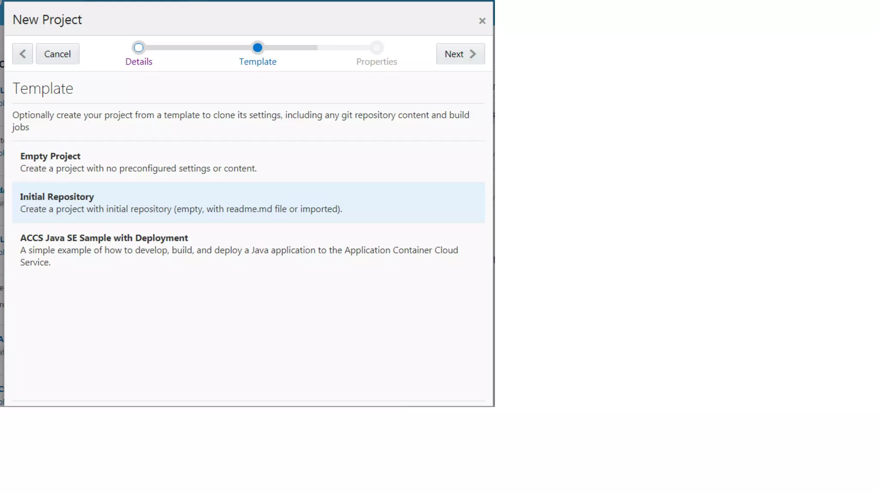Click the chevron inside the Next button
Viewport: 879px width, 494px height.
coord(473,54)
